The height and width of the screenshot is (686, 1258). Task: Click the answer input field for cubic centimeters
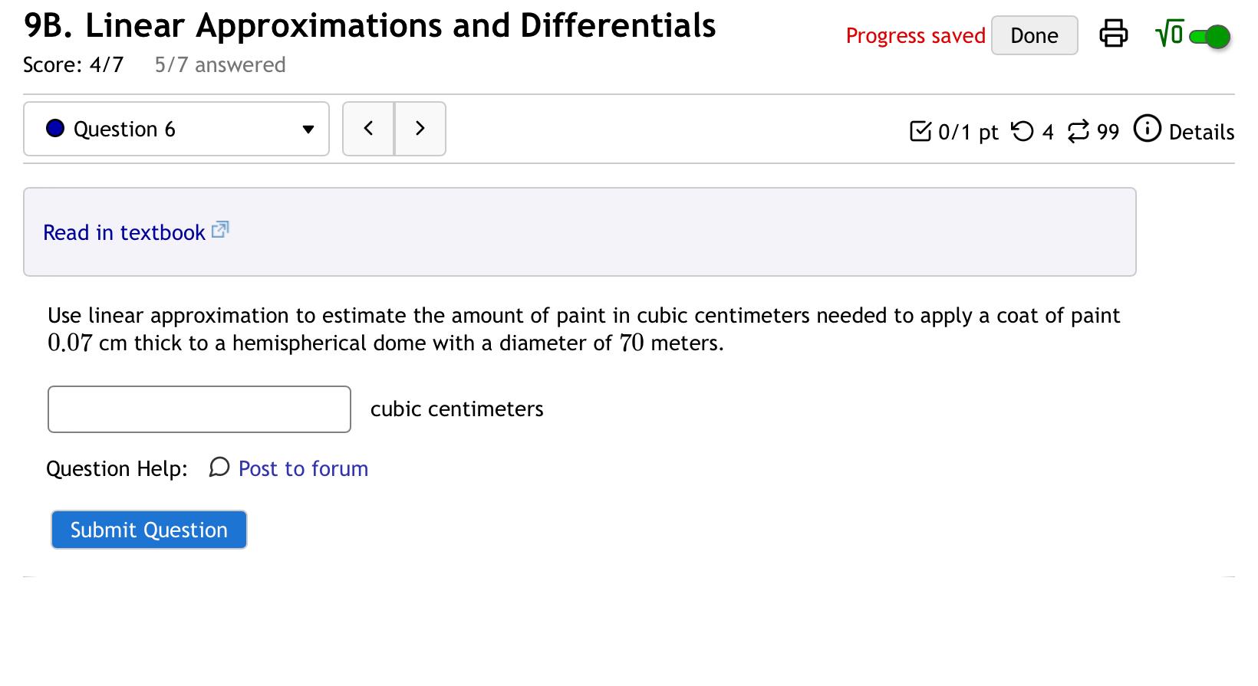point(199,409)
